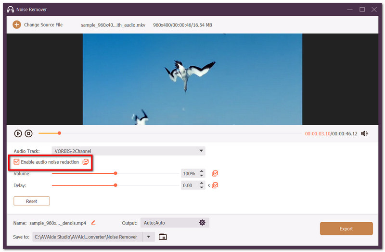Edit output file name with pencil icon
This screenshot has height=252, width=385.
pos(93,223)
